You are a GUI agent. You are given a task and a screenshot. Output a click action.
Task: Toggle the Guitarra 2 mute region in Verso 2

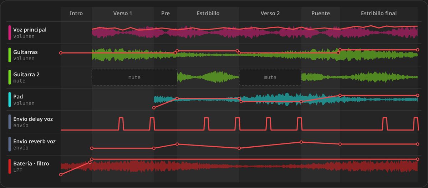click(x=270, y=77)
